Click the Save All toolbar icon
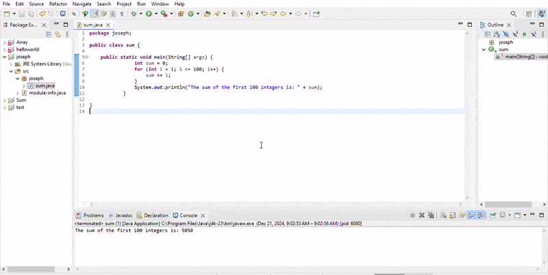 (x=31, y=14)
